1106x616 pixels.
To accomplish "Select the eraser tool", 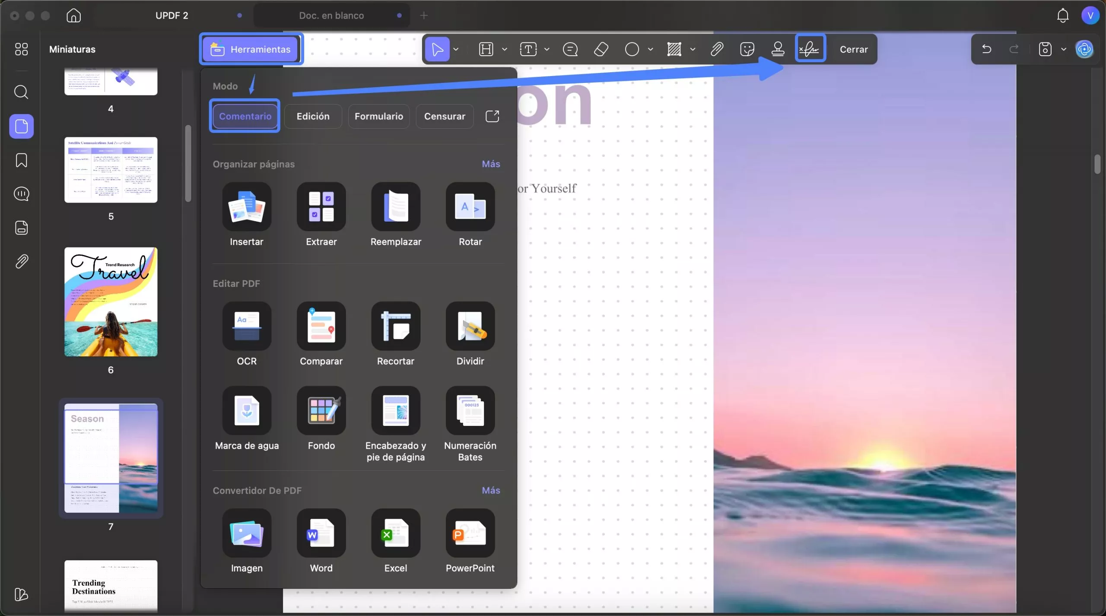I will [x=601, y=49].
